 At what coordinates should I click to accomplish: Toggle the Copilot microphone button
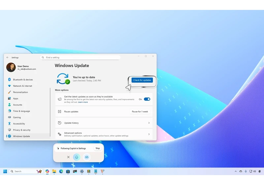pyautogui.click(x=77, y=157)
